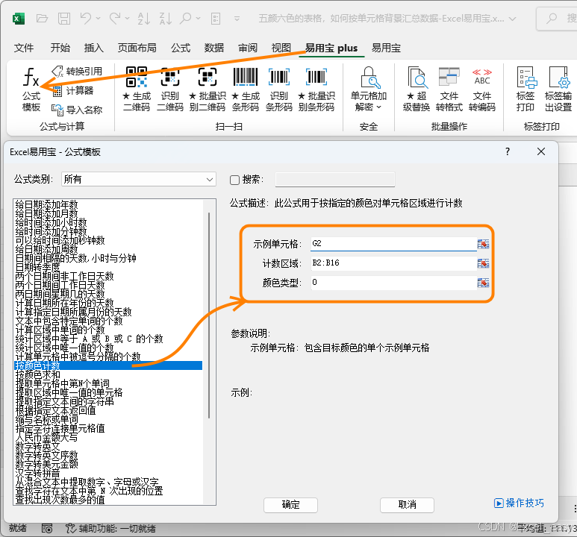Image resolution: width=577 pixels, height=537 pixels.
Task: Open 标签打印 label print tool
Action: (525, 89)
